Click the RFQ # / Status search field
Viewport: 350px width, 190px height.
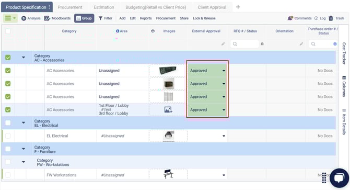click(244, 44)
